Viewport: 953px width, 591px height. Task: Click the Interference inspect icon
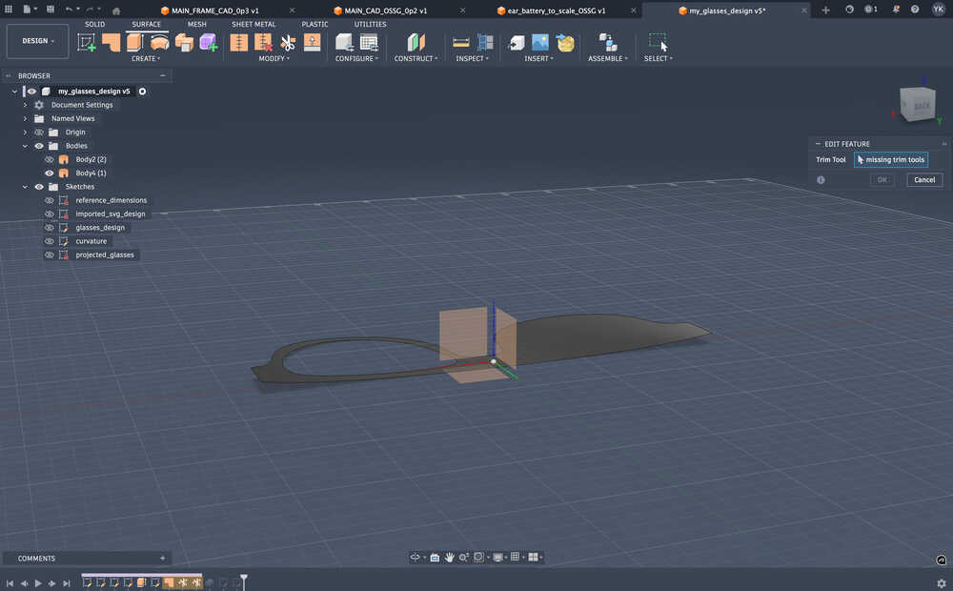485,43
